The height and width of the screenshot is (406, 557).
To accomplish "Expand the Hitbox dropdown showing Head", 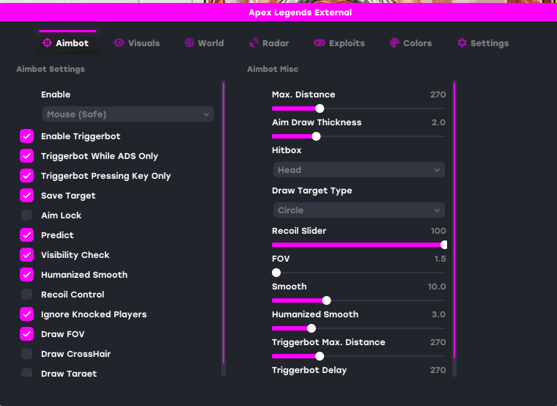I will coord(359,170).
